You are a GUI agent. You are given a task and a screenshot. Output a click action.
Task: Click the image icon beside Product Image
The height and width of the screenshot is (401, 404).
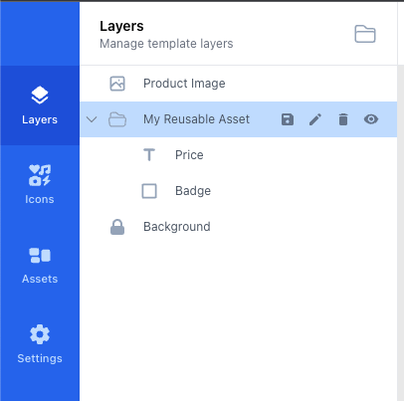pos(117,84)
